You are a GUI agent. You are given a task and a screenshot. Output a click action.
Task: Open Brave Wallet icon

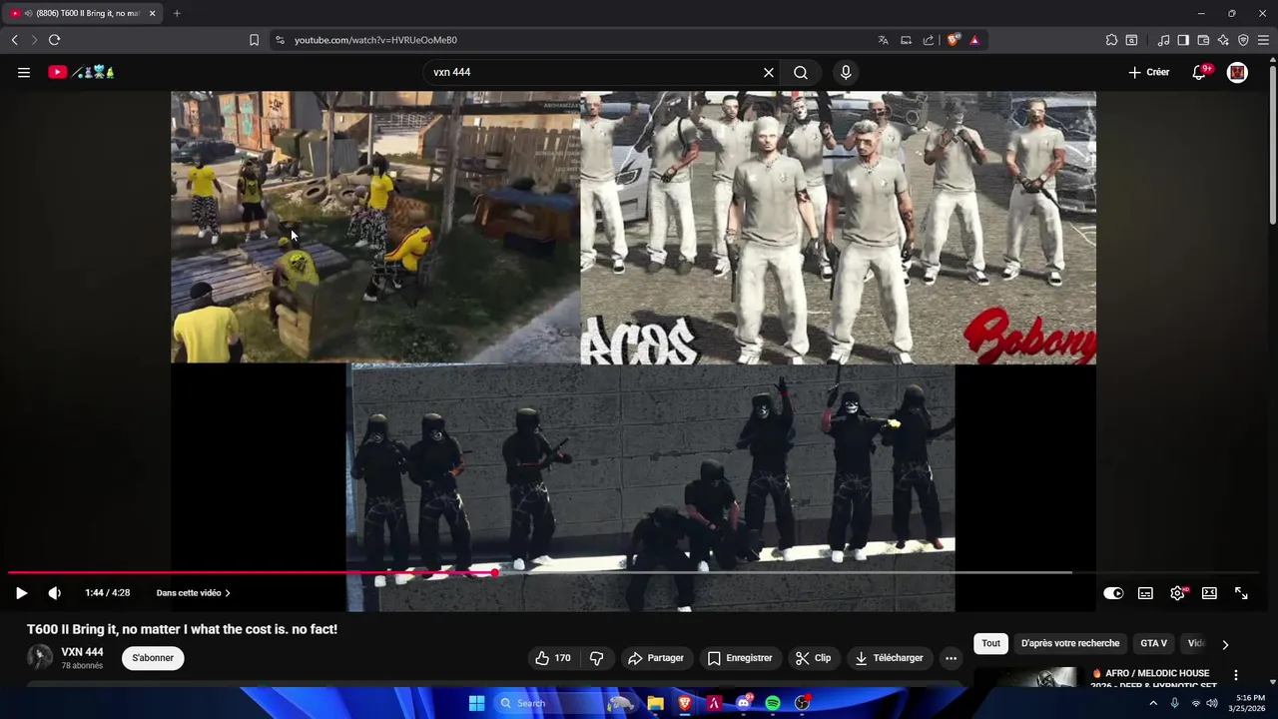[x=1203, y=40]
